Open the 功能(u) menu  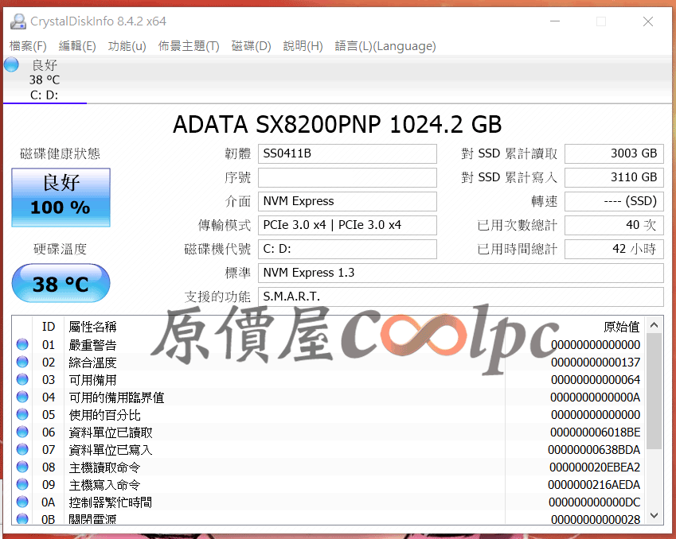pos(127,45)
